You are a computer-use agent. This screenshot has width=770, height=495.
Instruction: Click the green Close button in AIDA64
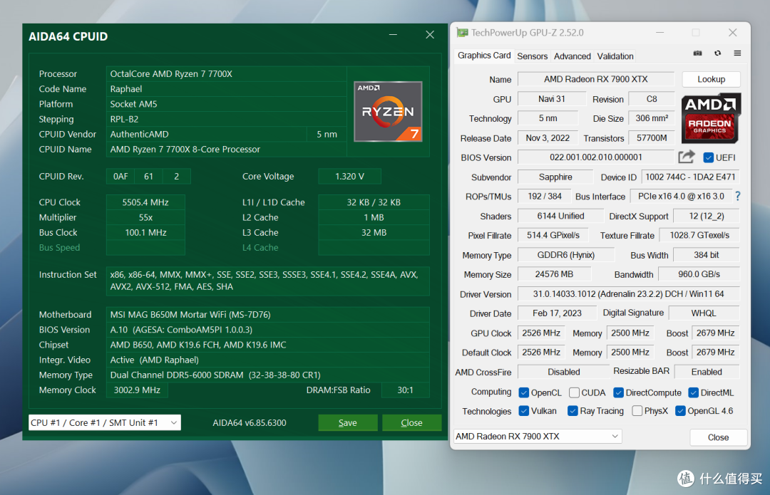(x=411, y=422)
